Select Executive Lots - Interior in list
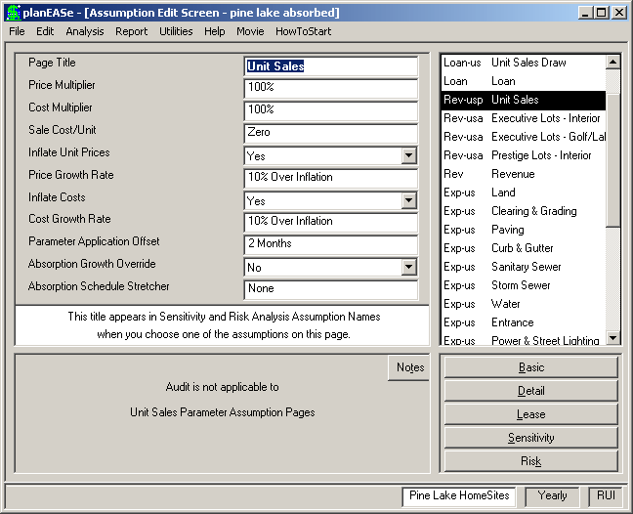This screenshot has height=514, width=633. pyautogui.click(x=524, y=118)
